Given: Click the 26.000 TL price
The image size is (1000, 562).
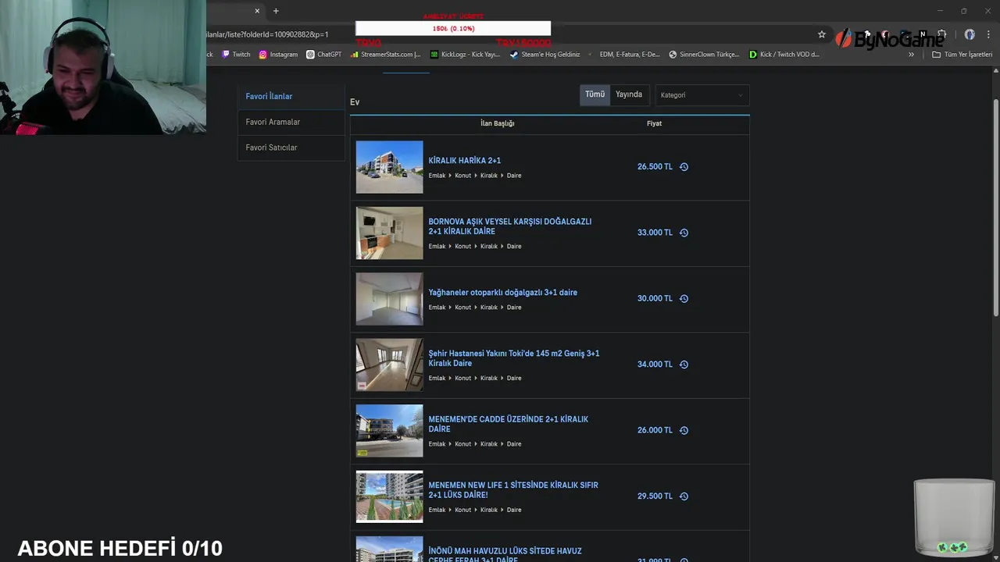Looking at the screenshot, I should [655, 430].
